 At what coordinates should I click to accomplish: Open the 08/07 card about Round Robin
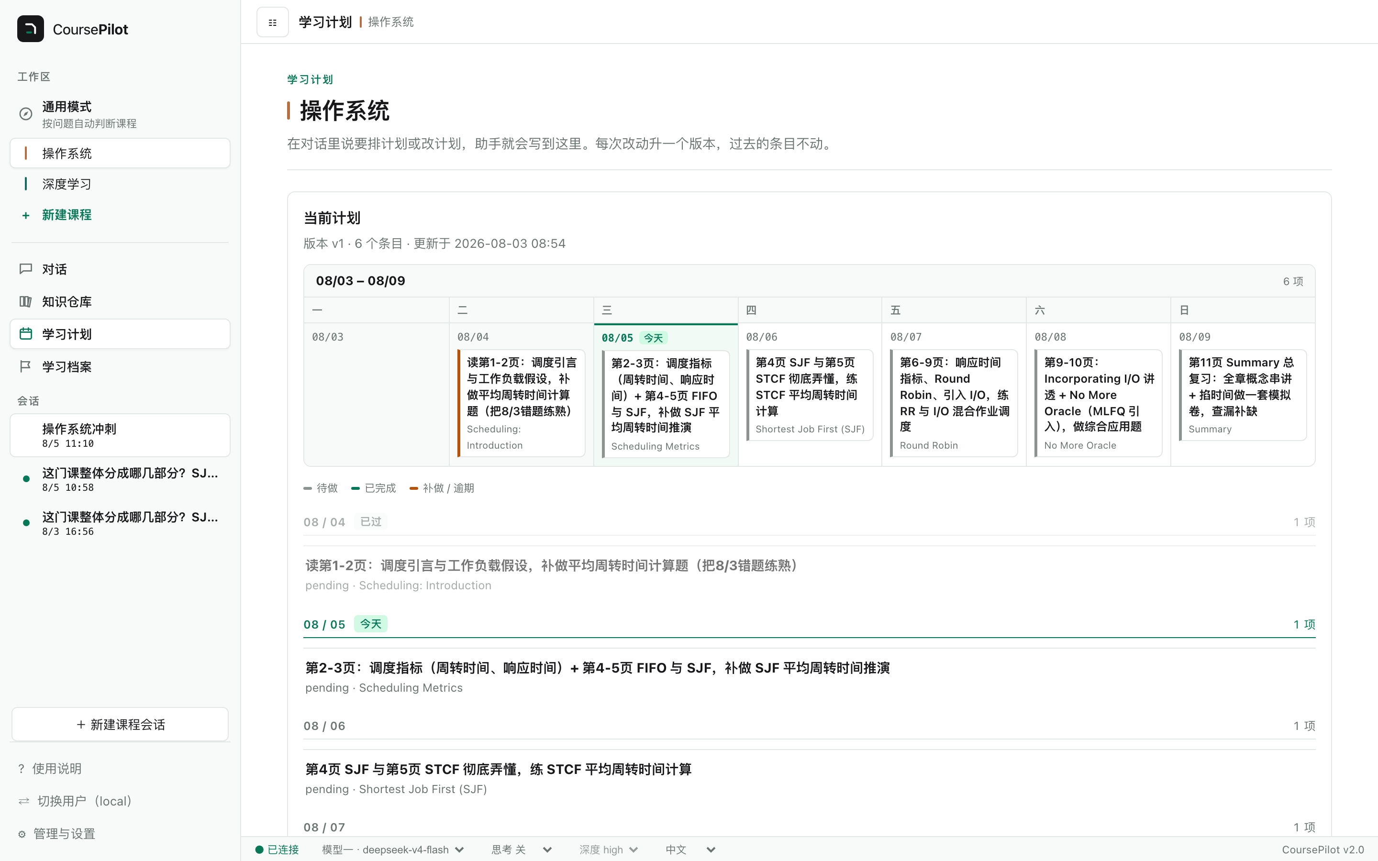point(954,403)
